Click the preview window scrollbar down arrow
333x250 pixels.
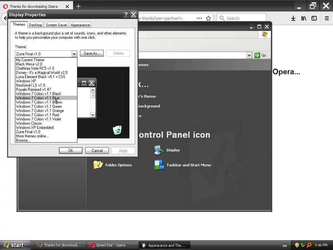pos(93,115)
